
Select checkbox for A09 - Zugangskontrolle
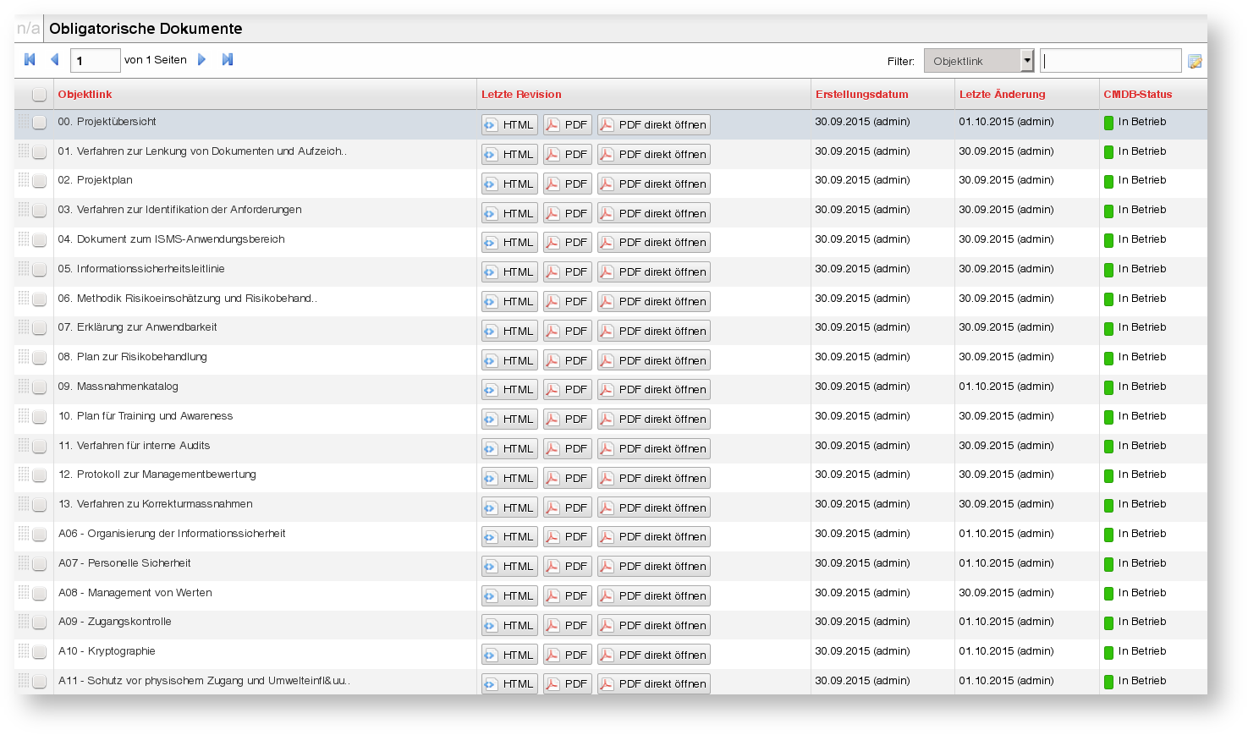point(39,623)
